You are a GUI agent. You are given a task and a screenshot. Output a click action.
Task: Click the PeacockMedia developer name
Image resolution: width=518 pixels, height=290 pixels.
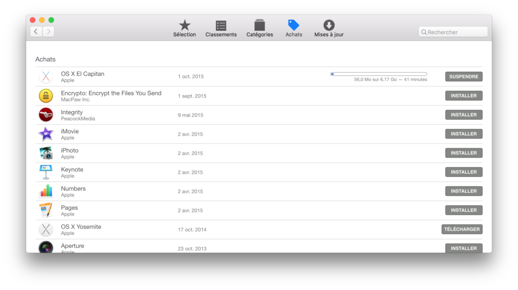(x=78, y=119)
